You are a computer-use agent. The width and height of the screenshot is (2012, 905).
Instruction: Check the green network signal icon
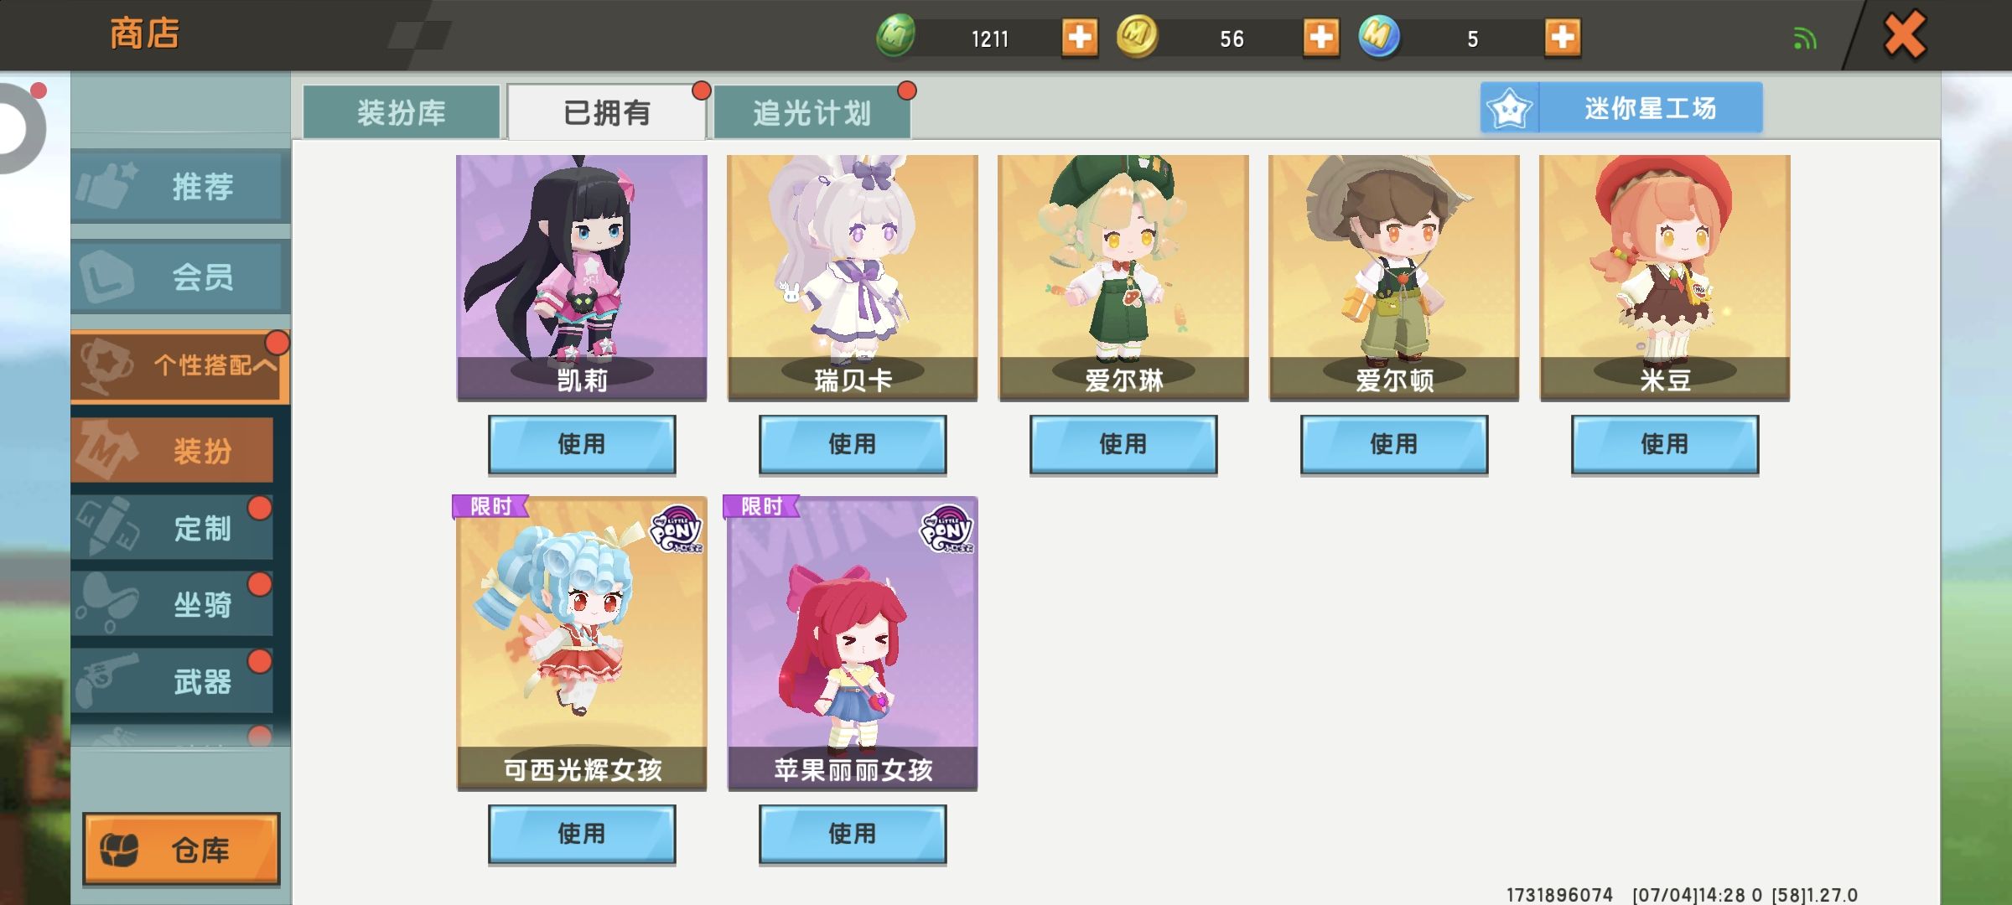1805,39
